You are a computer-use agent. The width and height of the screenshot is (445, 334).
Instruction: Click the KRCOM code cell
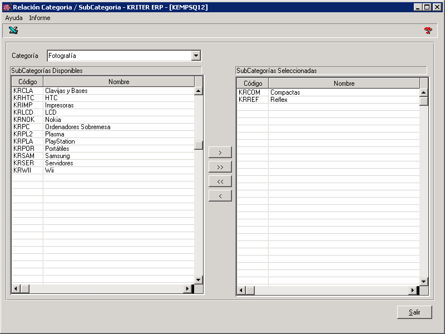point(253,92)
